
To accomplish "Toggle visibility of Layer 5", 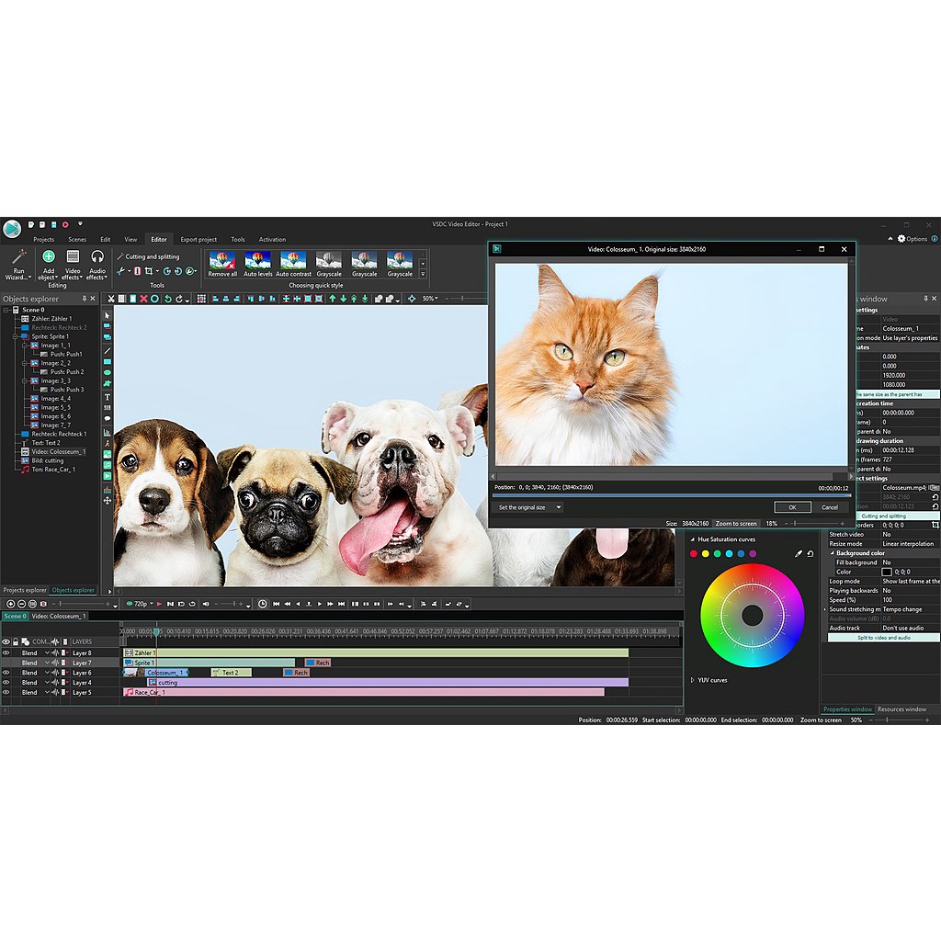I will (6, 692).
